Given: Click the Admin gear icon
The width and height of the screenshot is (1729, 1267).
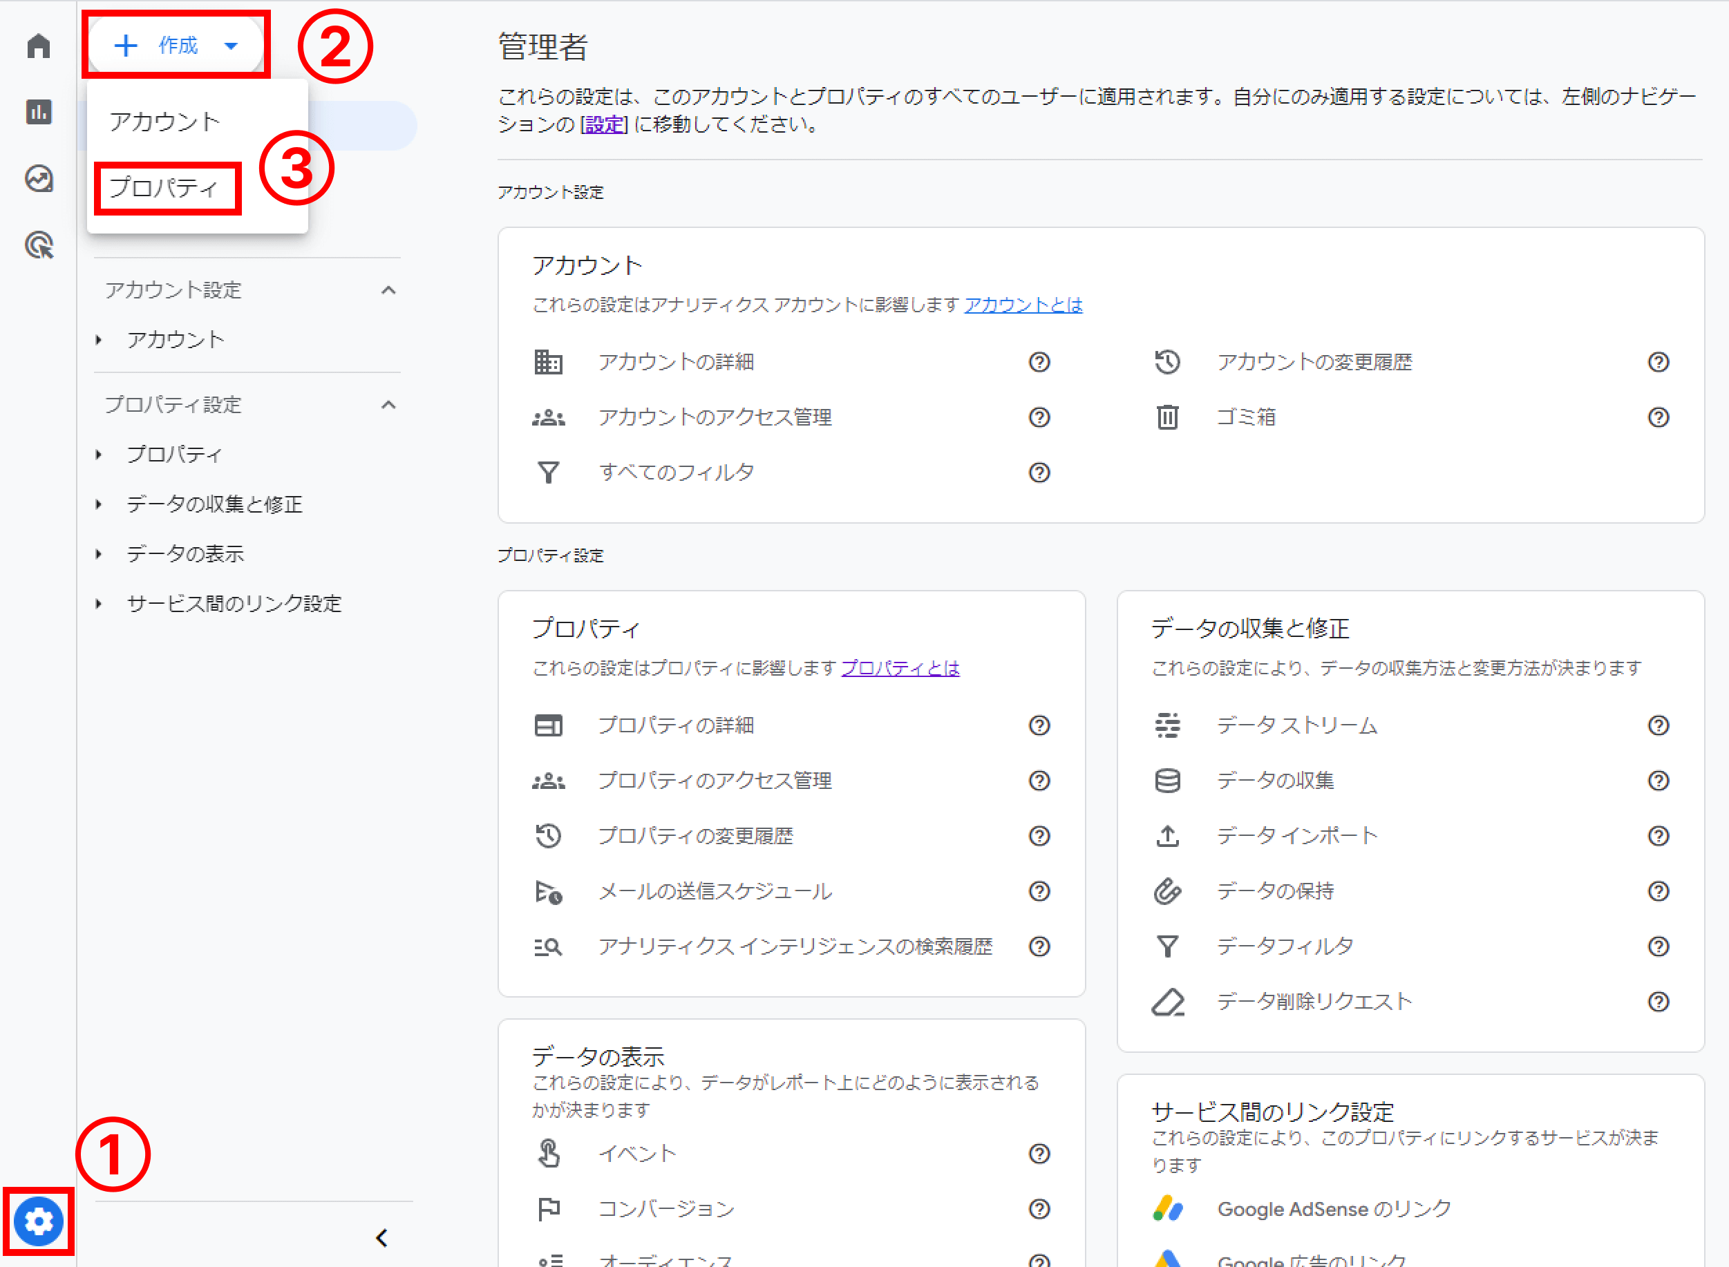Looking at the screenshot, I should coord(39,1220).
